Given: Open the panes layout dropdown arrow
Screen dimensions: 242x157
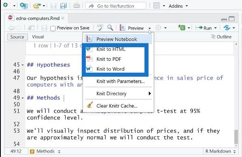Looking at the screenshot, I should 164,6.
